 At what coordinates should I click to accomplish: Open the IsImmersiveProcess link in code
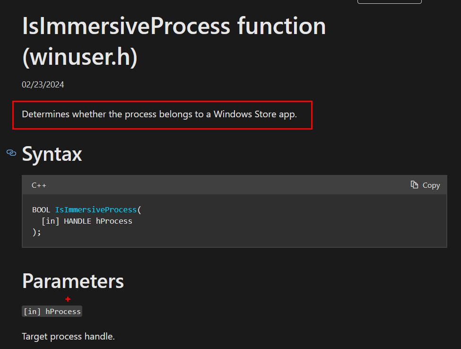96,209
